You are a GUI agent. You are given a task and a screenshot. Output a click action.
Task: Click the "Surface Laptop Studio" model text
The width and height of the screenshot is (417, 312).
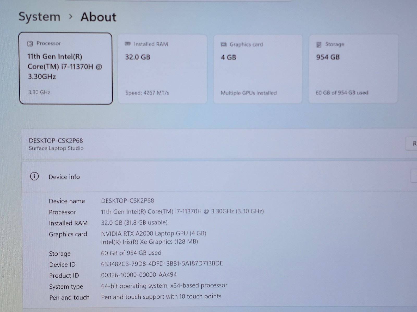[56, 148]
